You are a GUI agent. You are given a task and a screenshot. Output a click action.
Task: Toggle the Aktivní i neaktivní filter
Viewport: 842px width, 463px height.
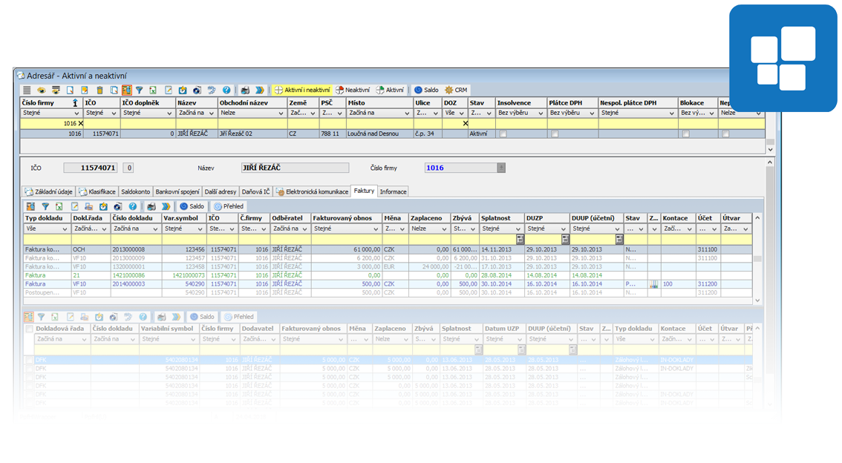(x=303, y=90)
